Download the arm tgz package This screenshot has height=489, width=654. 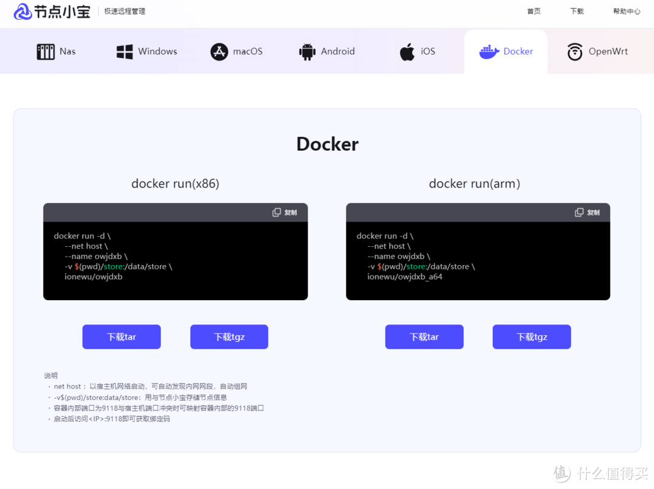coord(532,337)
